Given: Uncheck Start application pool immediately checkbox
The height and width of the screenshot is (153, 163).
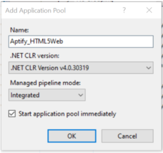Looking at the screenshot, I should coord(12,114).
